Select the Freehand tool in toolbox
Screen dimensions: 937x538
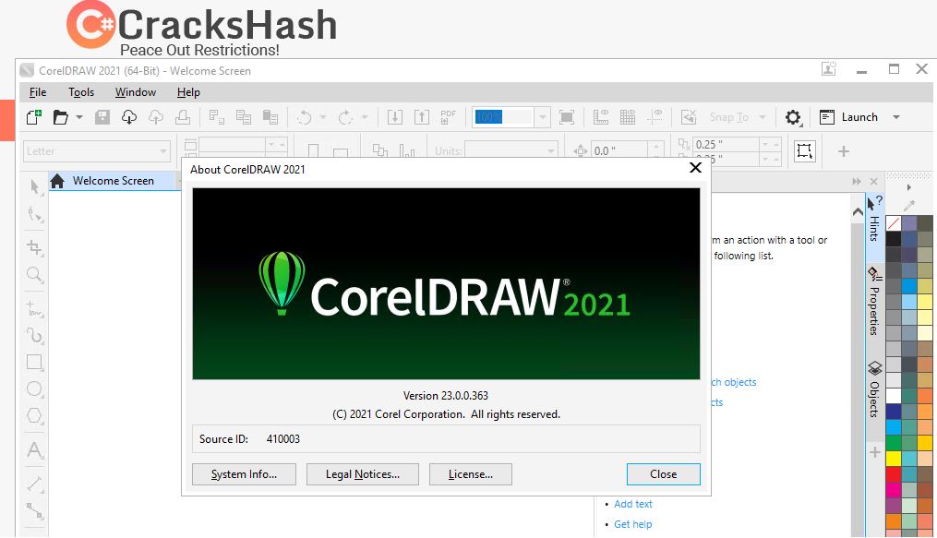pos(35,309)
